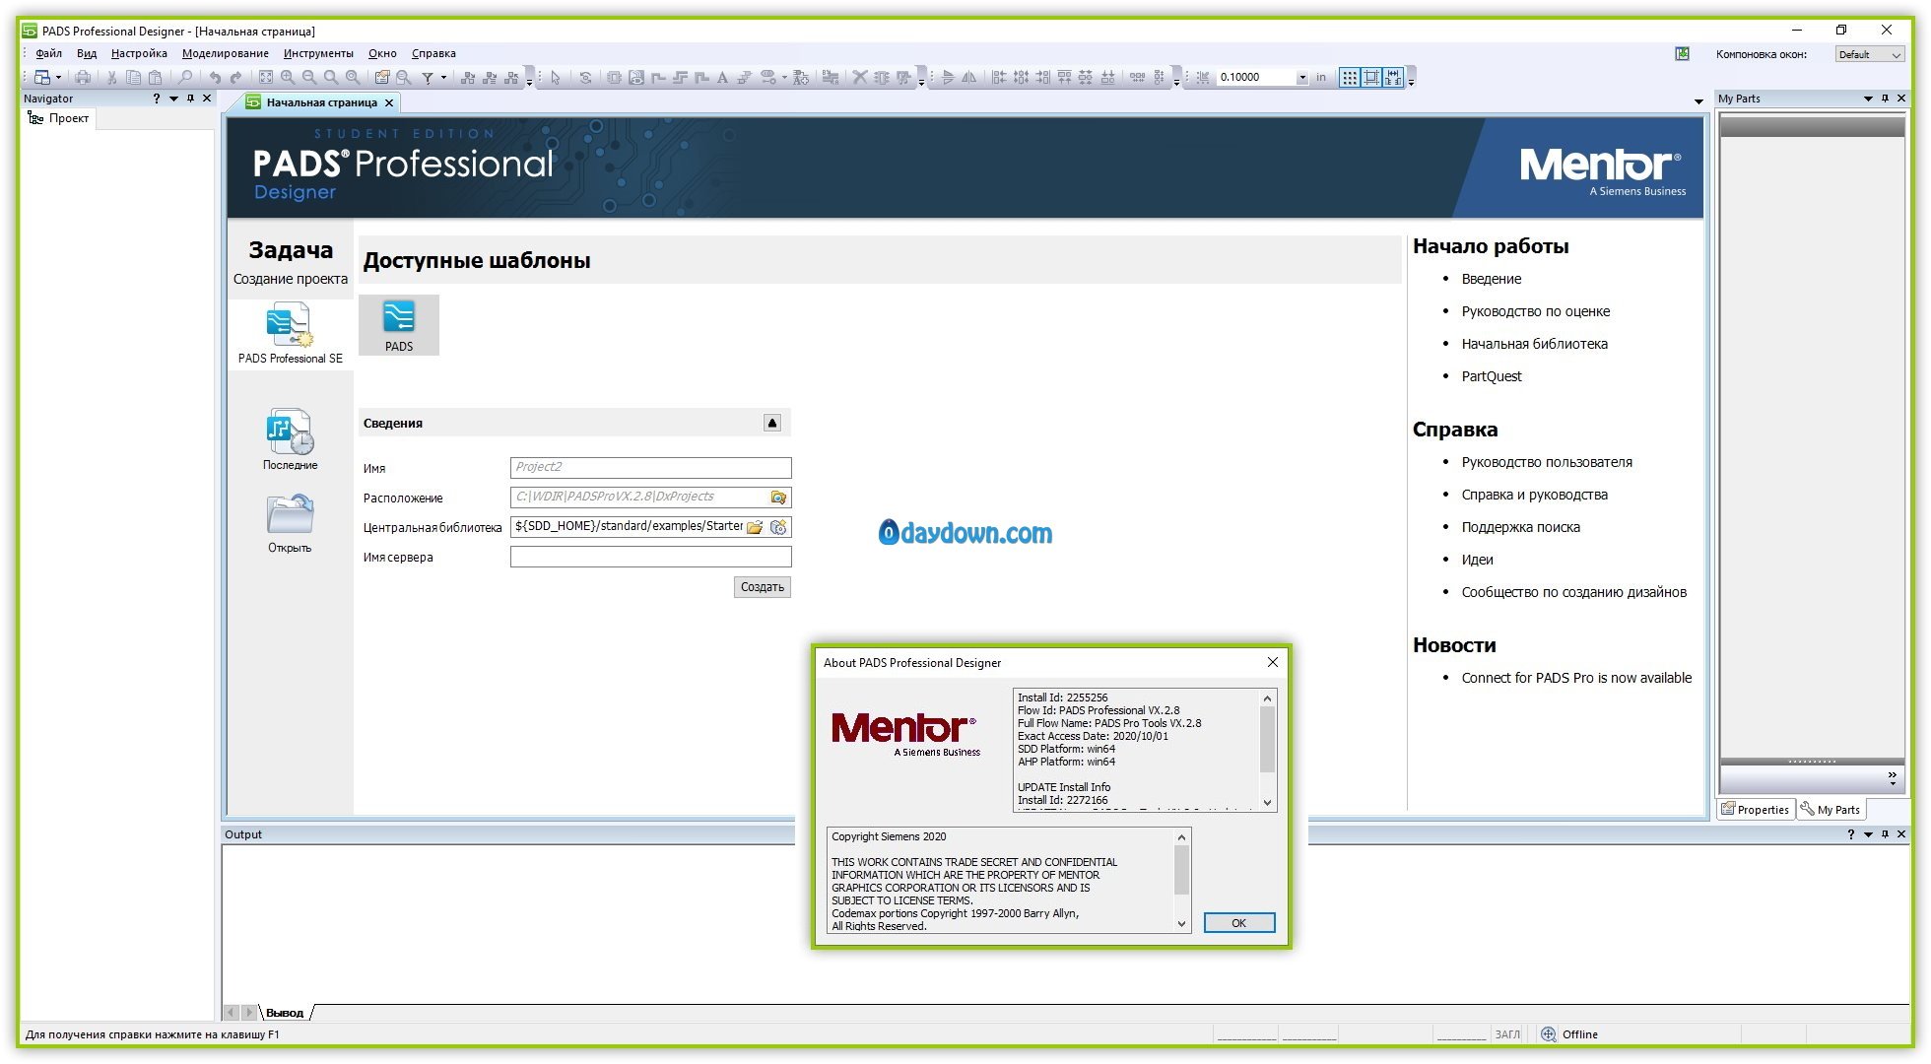1931x1064 pixels.
Task: Pin the My Parts panel
Action: (1885, 99)
